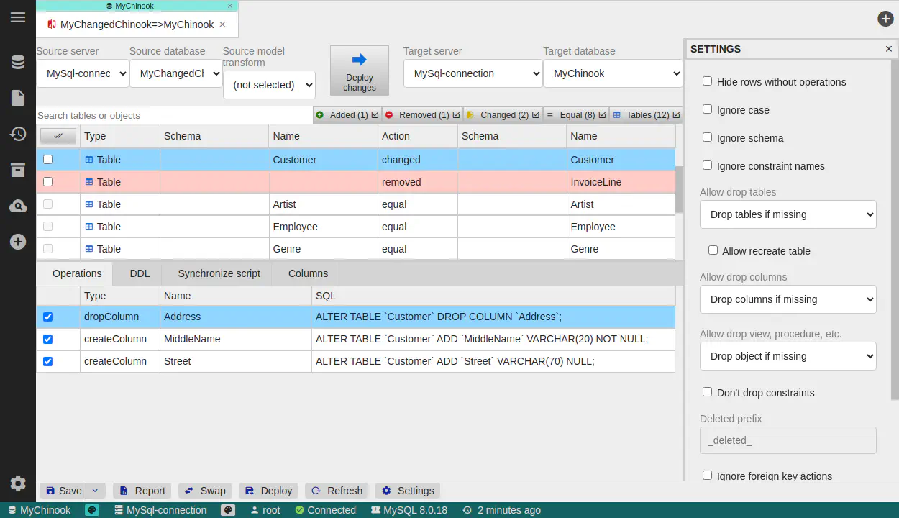Open the files sidebar icon
This screenshot has width=899, height=518.
click(x=18, y=98)
